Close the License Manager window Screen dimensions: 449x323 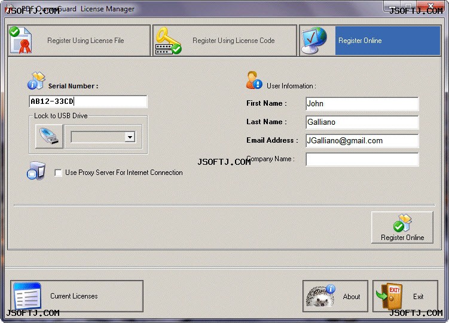pyautogui.click(x=430, y=6)
